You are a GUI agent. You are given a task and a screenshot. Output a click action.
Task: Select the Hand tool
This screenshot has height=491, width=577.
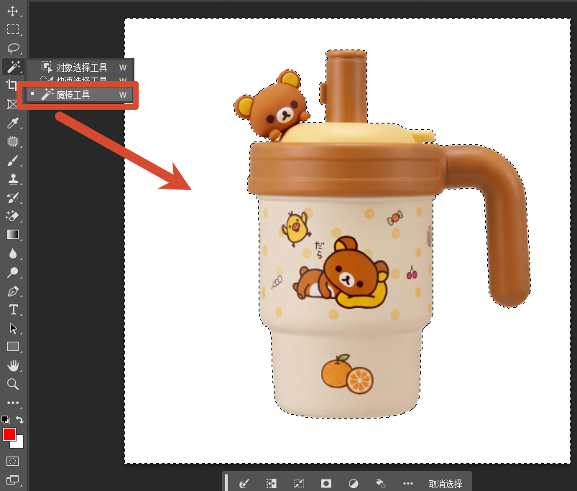point(13,365)
